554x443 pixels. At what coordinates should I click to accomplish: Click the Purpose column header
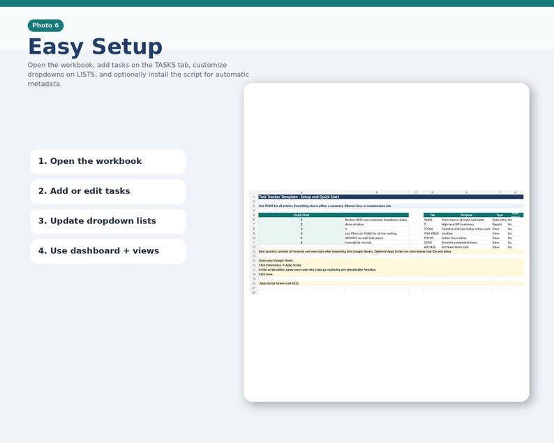point(466,215)
